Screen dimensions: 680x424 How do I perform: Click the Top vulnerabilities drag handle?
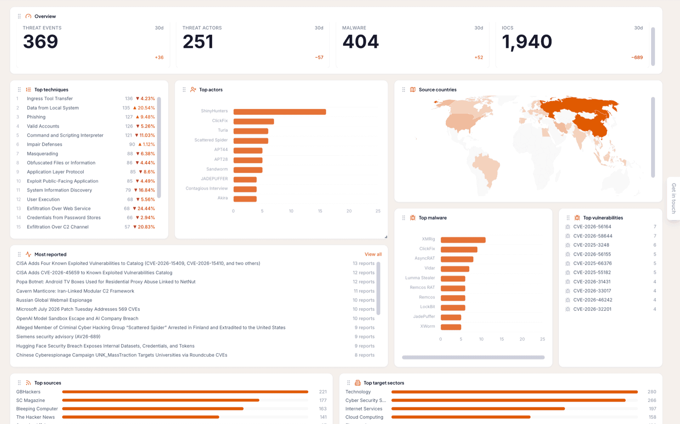[568, 218]
